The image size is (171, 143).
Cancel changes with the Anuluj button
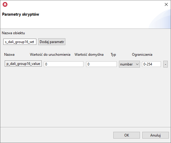coord(156,135)
